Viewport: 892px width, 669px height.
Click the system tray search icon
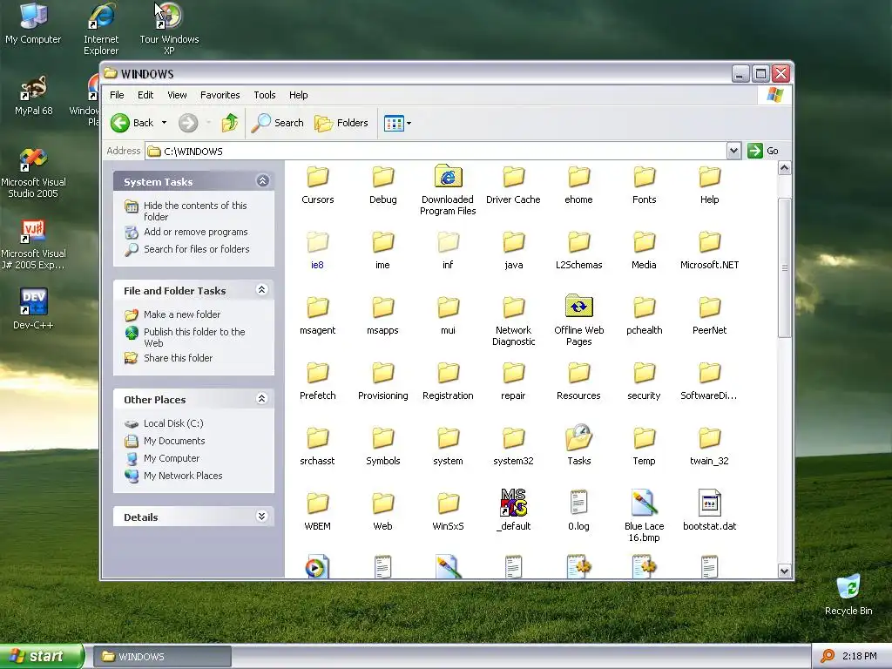click(x=828, y=656)
